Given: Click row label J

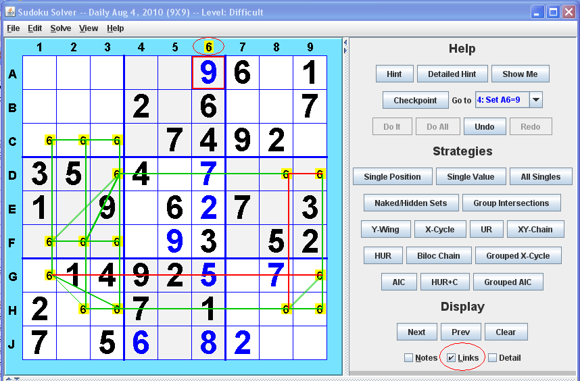Looking at the screenshot, I should [12, 344].
